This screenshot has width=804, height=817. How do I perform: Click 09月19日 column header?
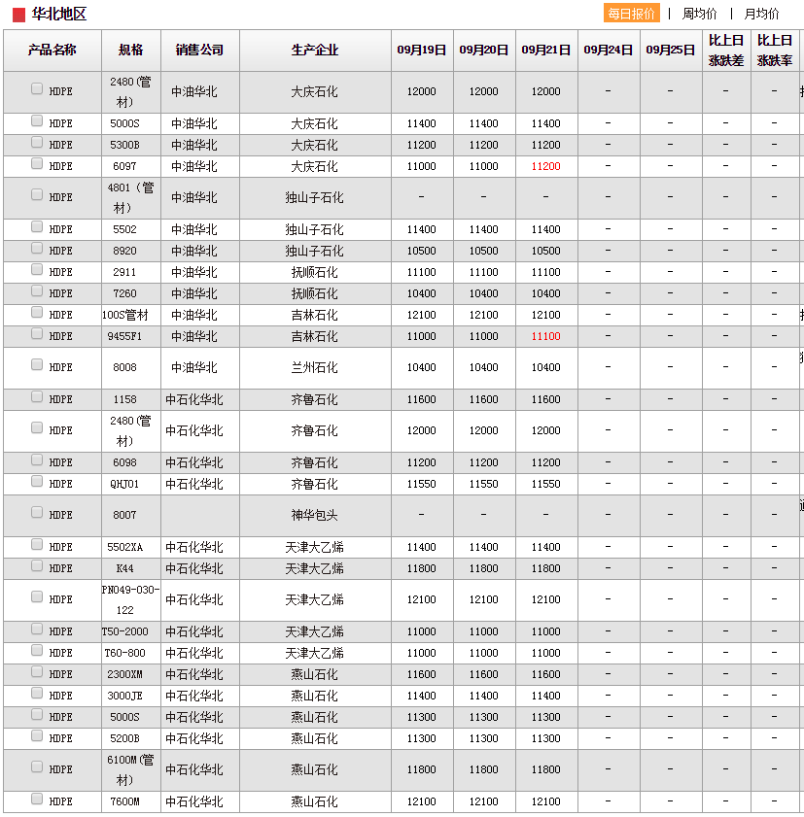pos(422,50)
